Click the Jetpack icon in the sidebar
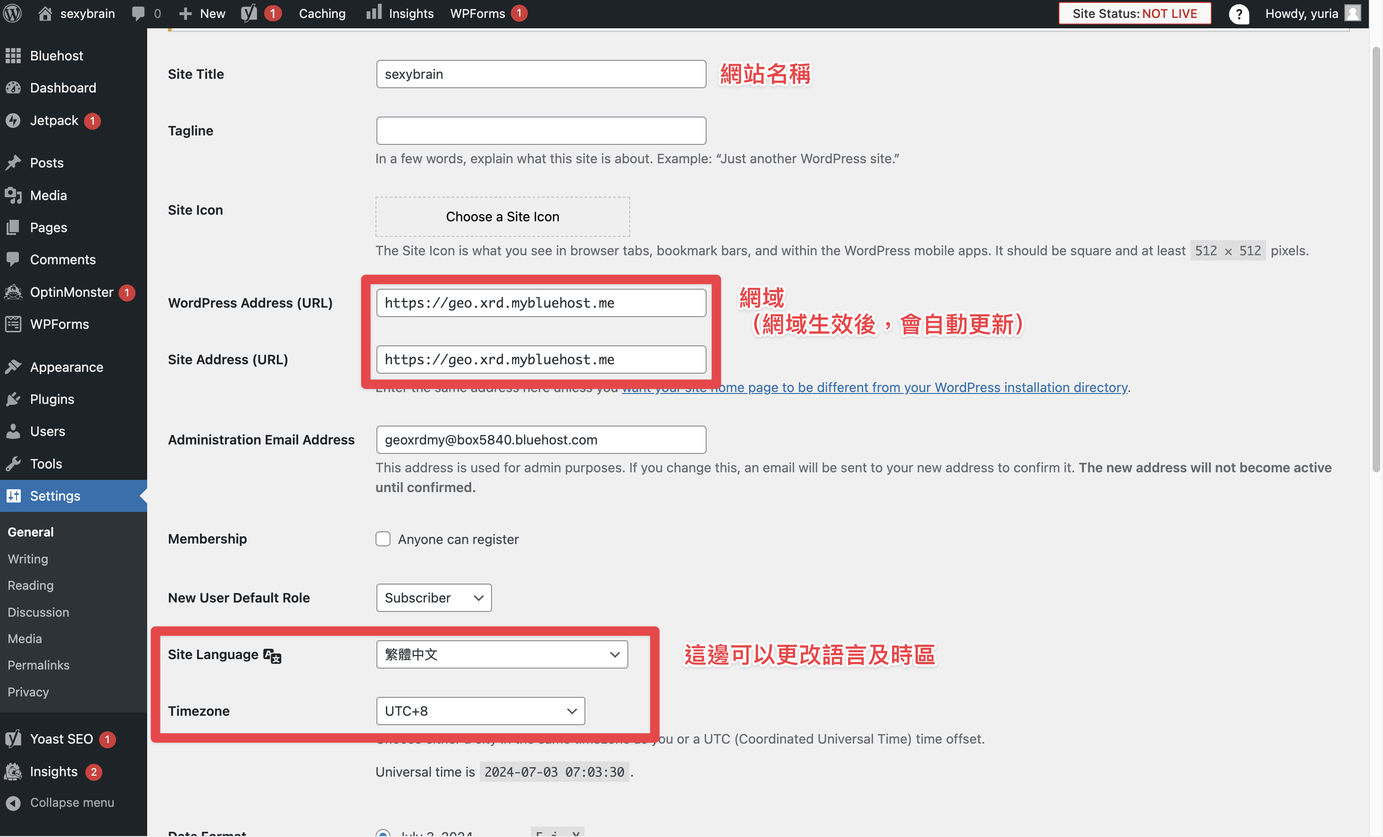This screenshot has width=1383, height=837. click(14, 121)
